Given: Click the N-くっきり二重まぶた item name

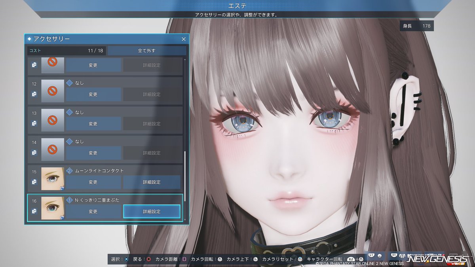Looking at the screenshot, I should [96, 200].
